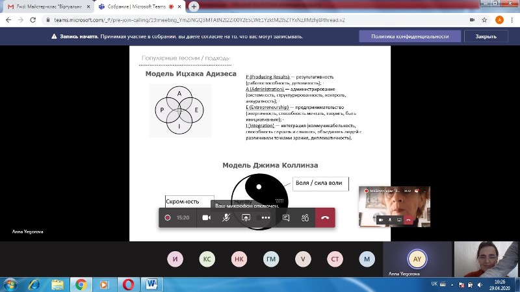
Task: Open Opera browser from taskbar
Action: [x=128, y=284]
